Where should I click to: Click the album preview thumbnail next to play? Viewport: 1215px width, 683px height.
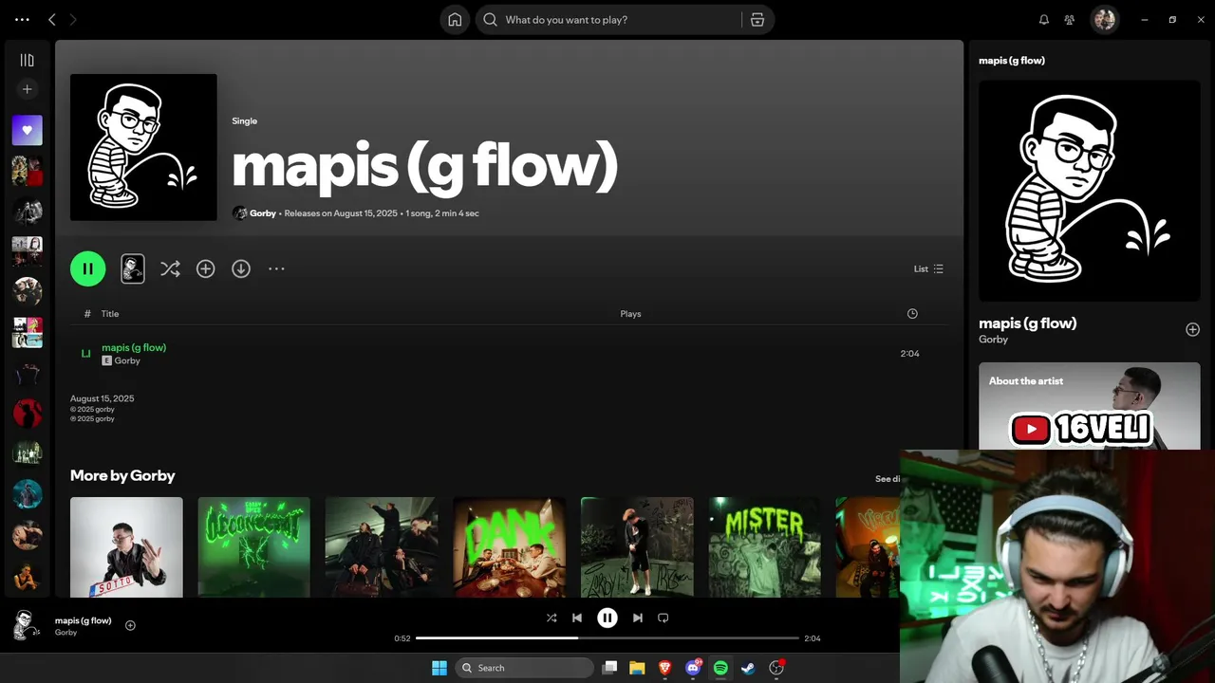click(133, 268)
